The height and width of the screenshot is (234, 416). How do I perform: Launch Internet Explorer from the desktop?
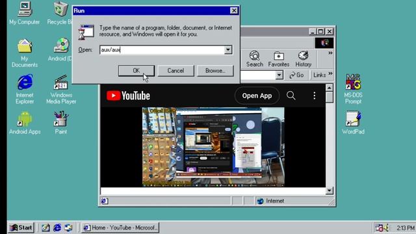25,89
